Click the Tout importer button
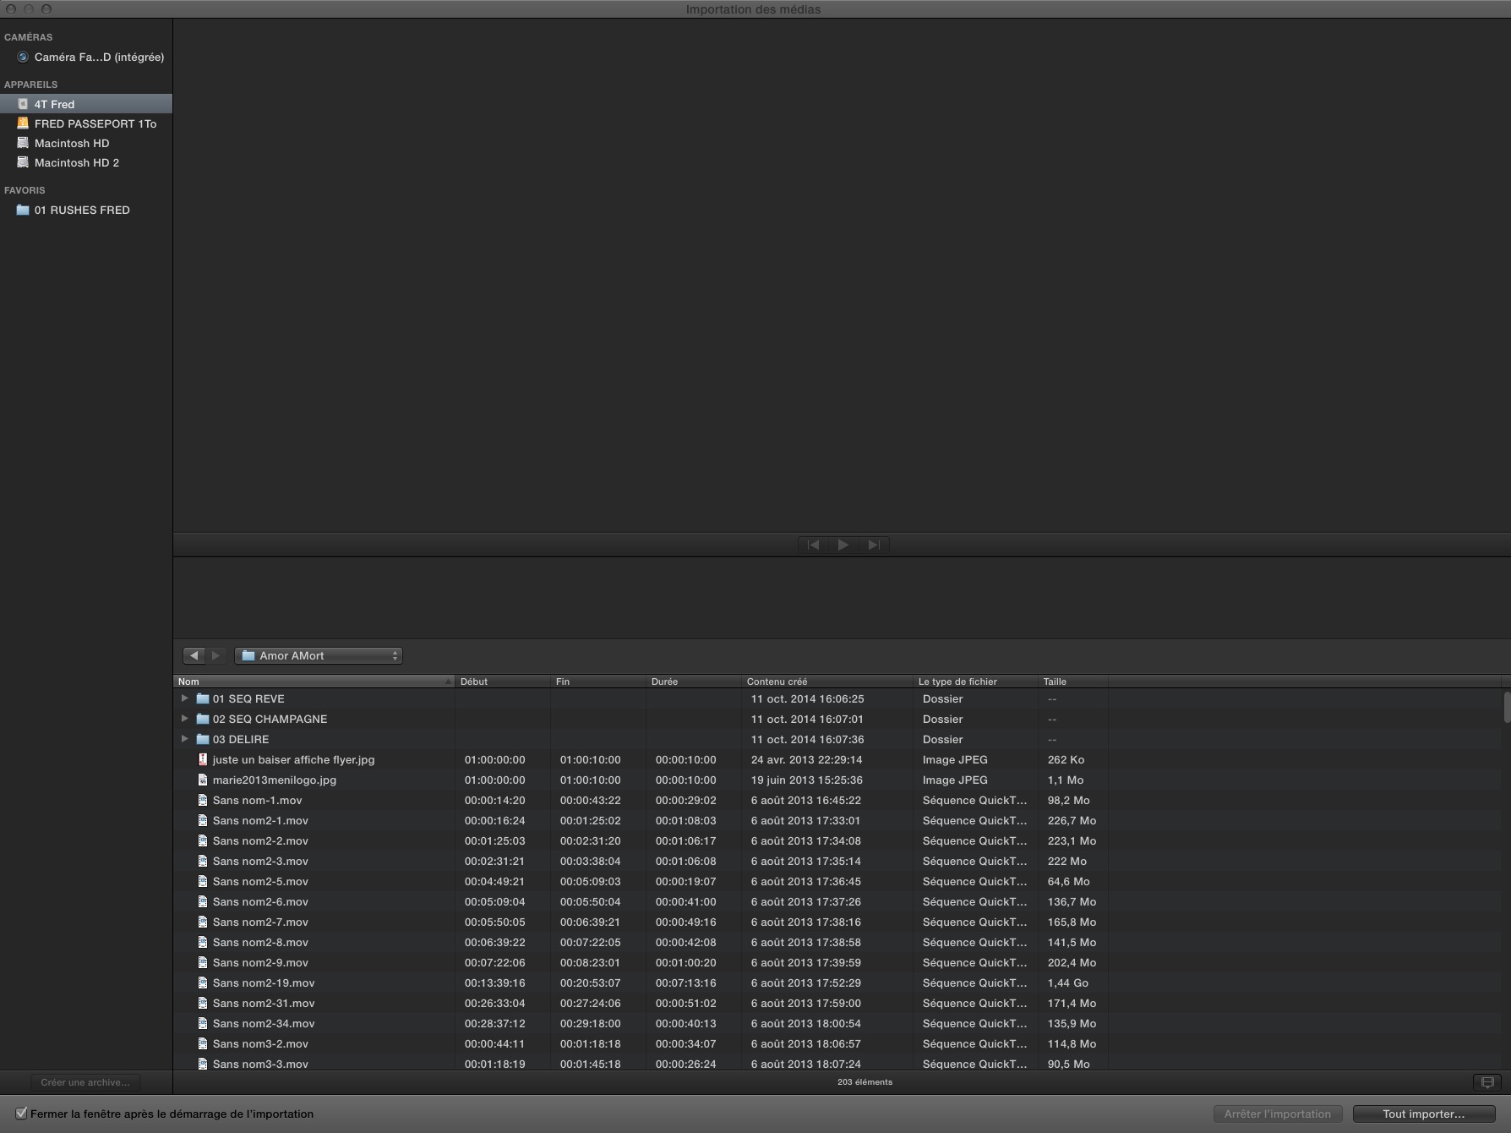This screenshot has width=1511, height=1133. point(1423,1114)
